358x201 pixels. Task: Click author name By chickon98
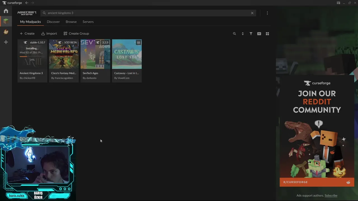pos(27,78)
